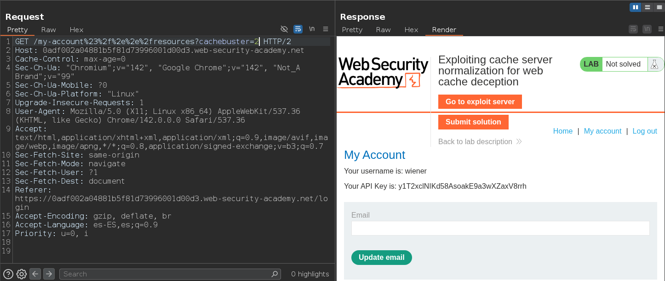This screenshot has height=281, width=665.
Task: Switch to top-bottom stacked layout
Action: [x=648, y=7]
